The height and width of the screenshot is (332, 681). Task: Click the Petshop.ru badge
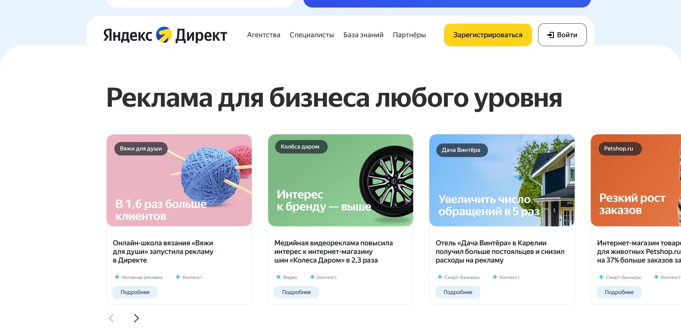(x=620, y=148)
